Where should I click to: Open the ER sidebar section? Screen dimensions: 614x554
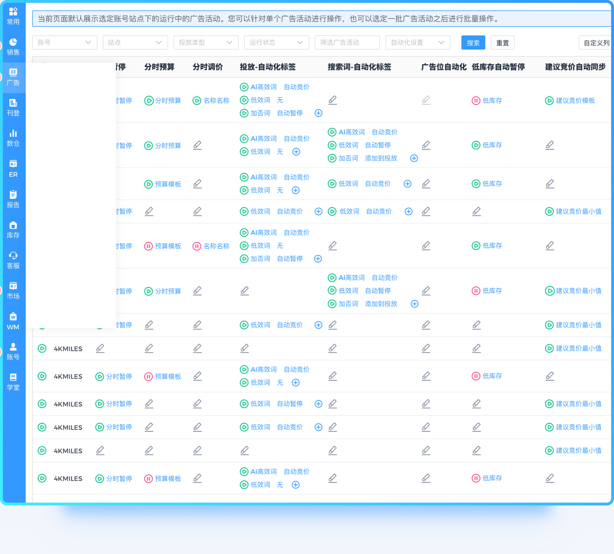point(13,169)
